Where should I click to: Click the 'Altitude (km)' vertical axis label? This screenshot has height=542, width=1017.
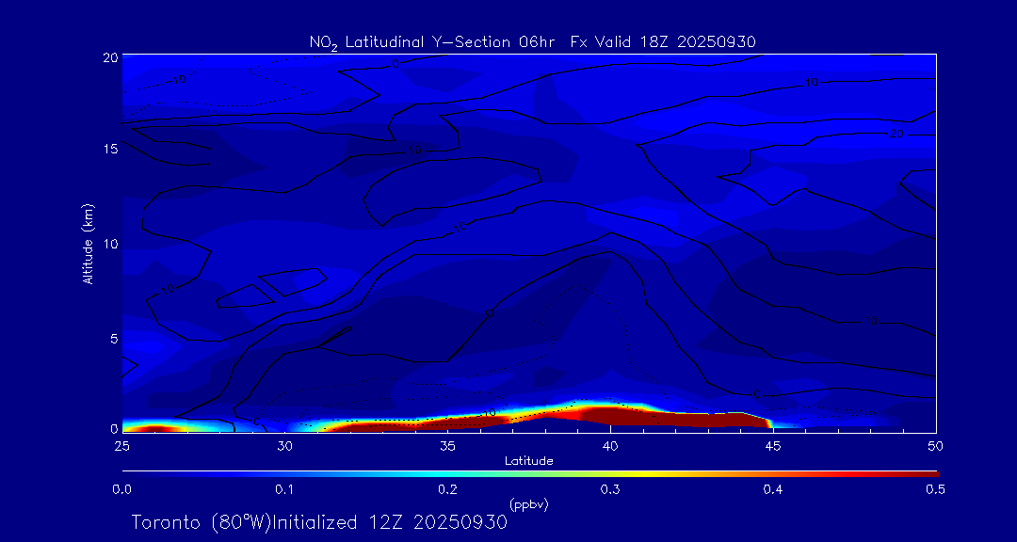(88, 244)
